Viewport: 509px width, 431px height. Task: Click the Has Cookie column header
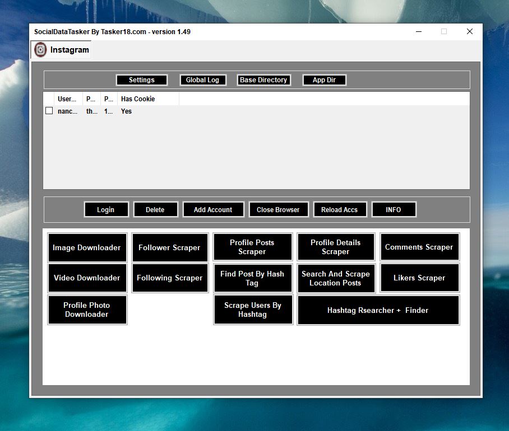coord(148,99)
